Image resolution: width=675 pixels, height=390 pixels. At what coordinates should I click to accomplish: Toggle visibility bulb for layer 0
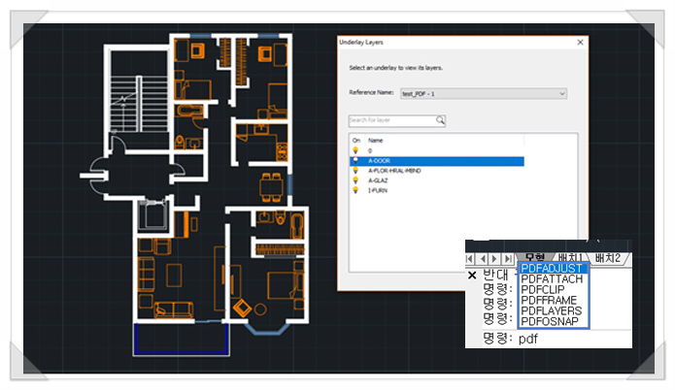coord(355,150)
